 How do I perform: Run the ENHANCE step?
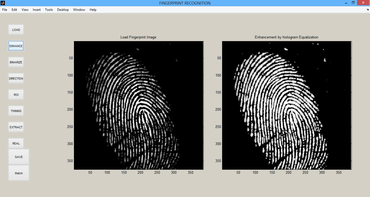16,46
